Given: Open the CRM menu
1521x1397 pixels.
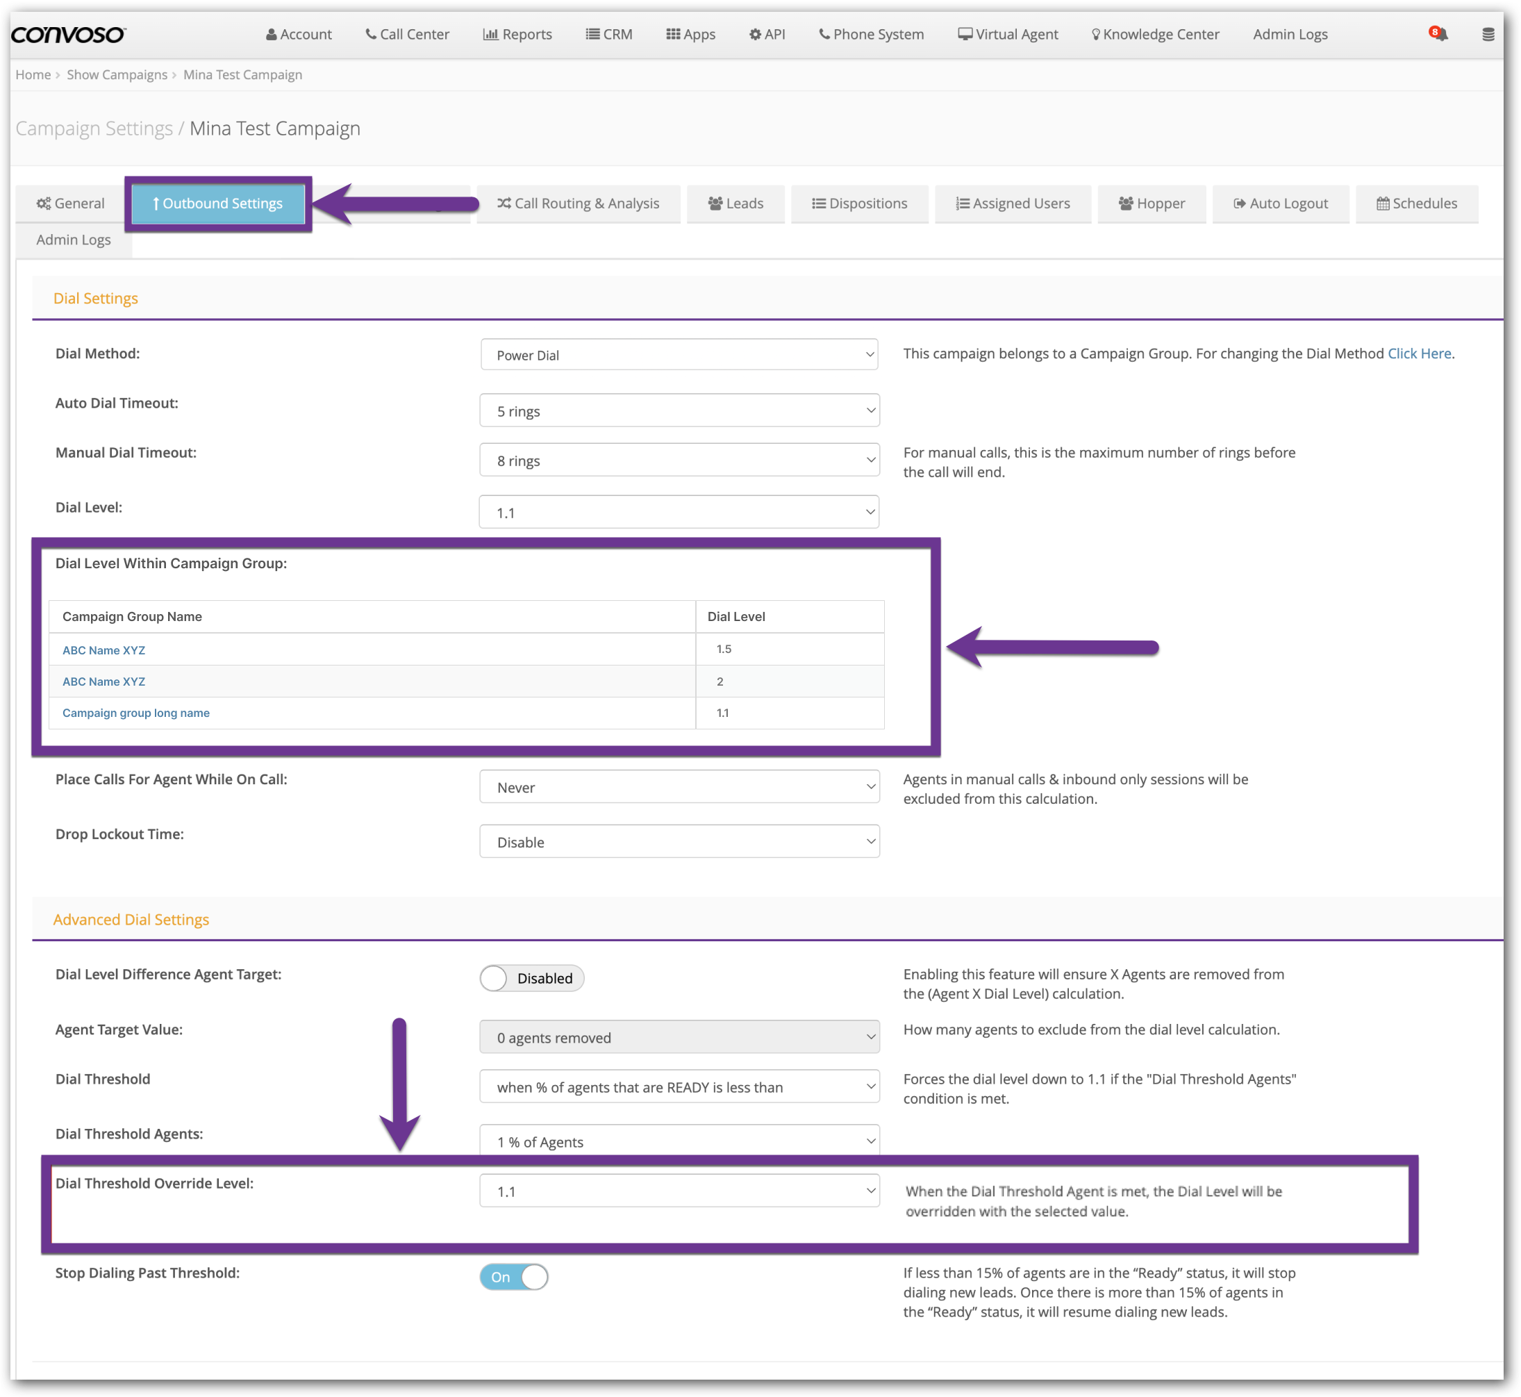Looking at the screenshot, I should click(609, 34).
